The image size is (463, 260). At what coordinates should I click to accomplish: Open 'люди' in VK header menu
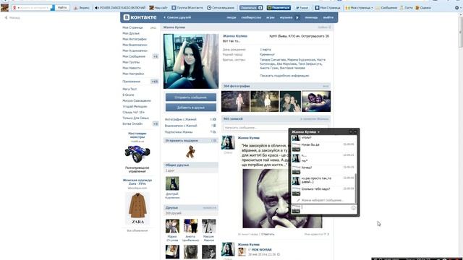[x=231, y=17]
